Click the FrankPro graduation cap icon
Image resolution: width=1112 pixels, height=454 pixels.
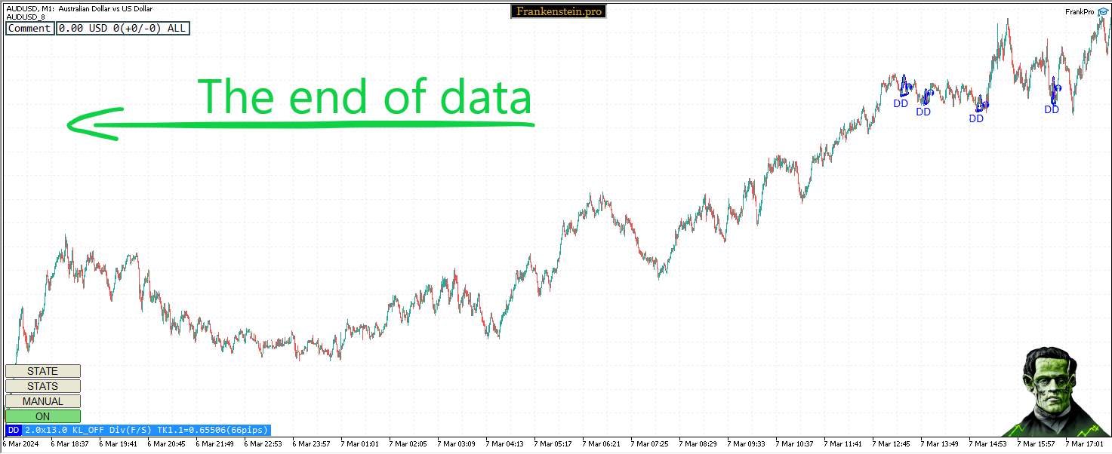(1103, 12)
